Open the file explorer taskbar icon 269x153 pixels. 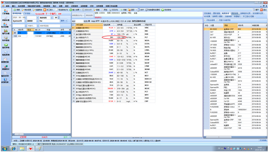[x=22, y=149]
